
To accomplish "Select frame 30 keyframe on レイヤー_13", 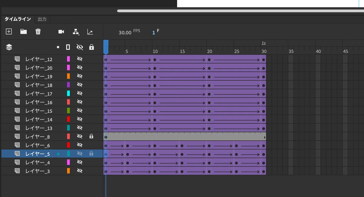I will 264,129.
